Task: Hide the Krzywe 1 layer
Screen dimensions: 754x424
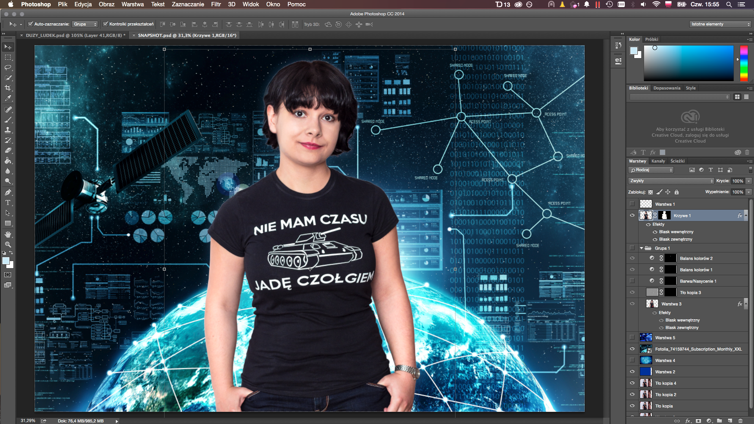Action: (632, 215)
